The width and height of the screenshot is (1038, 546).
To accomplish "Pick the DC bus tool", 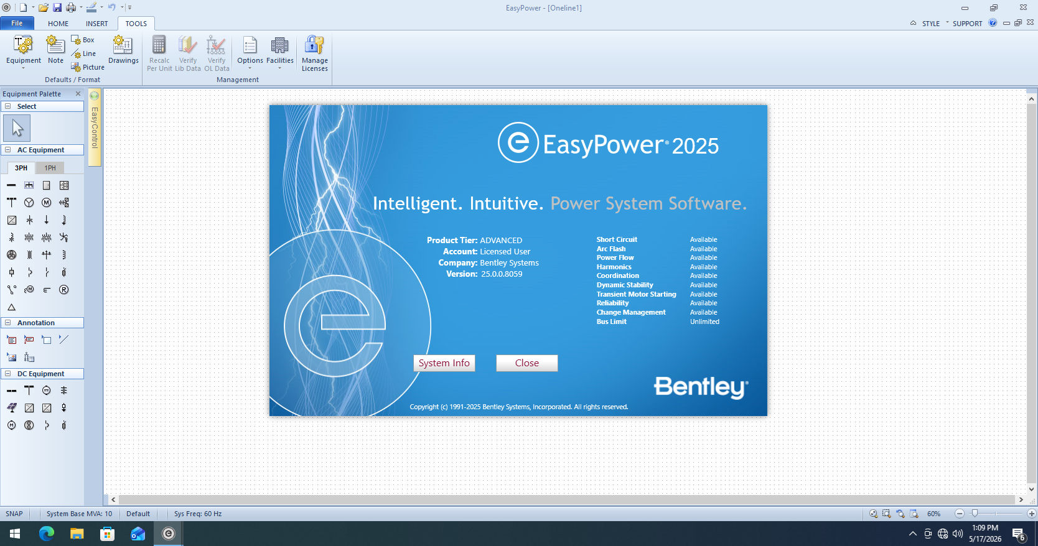I will 11,391.
